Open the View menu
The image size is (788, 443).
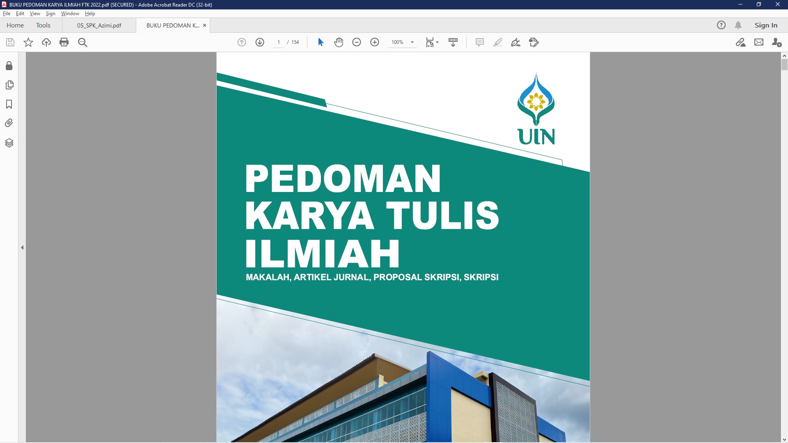35,14
